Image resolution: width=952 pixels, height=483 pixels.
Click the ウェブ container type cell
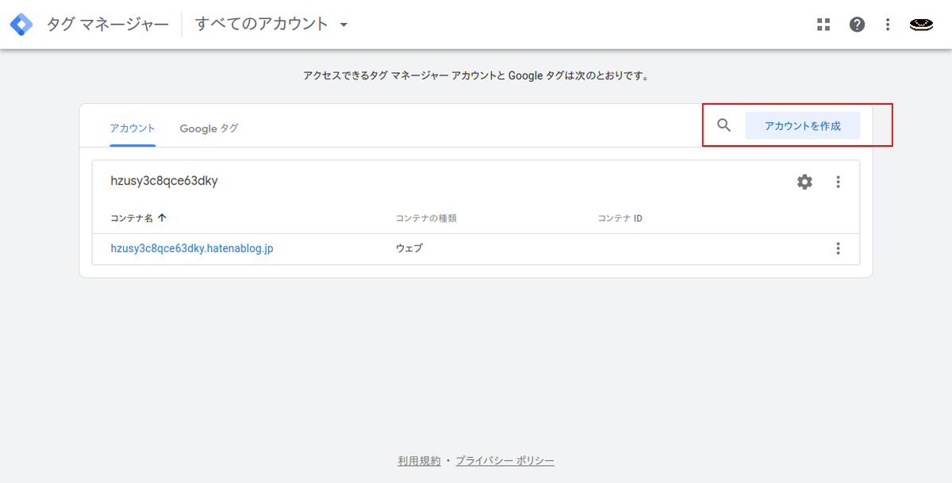(409, 248)
